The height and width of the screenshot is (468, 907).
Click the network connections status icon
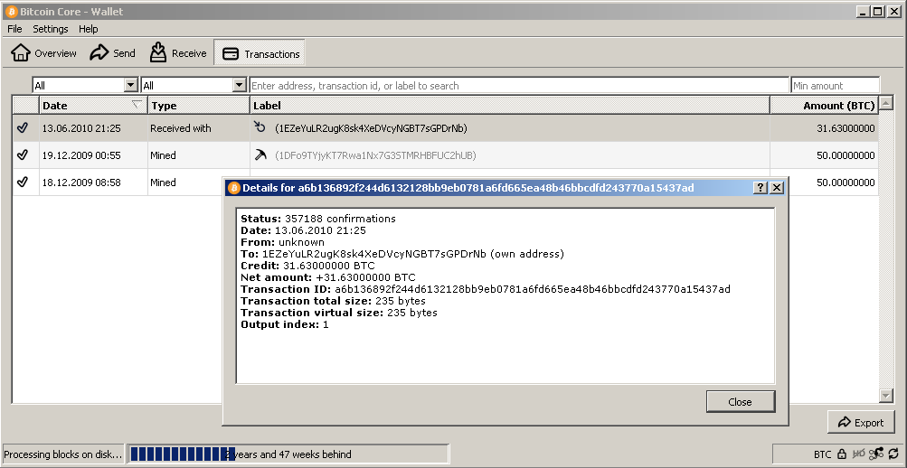click(x=877, y=454)
